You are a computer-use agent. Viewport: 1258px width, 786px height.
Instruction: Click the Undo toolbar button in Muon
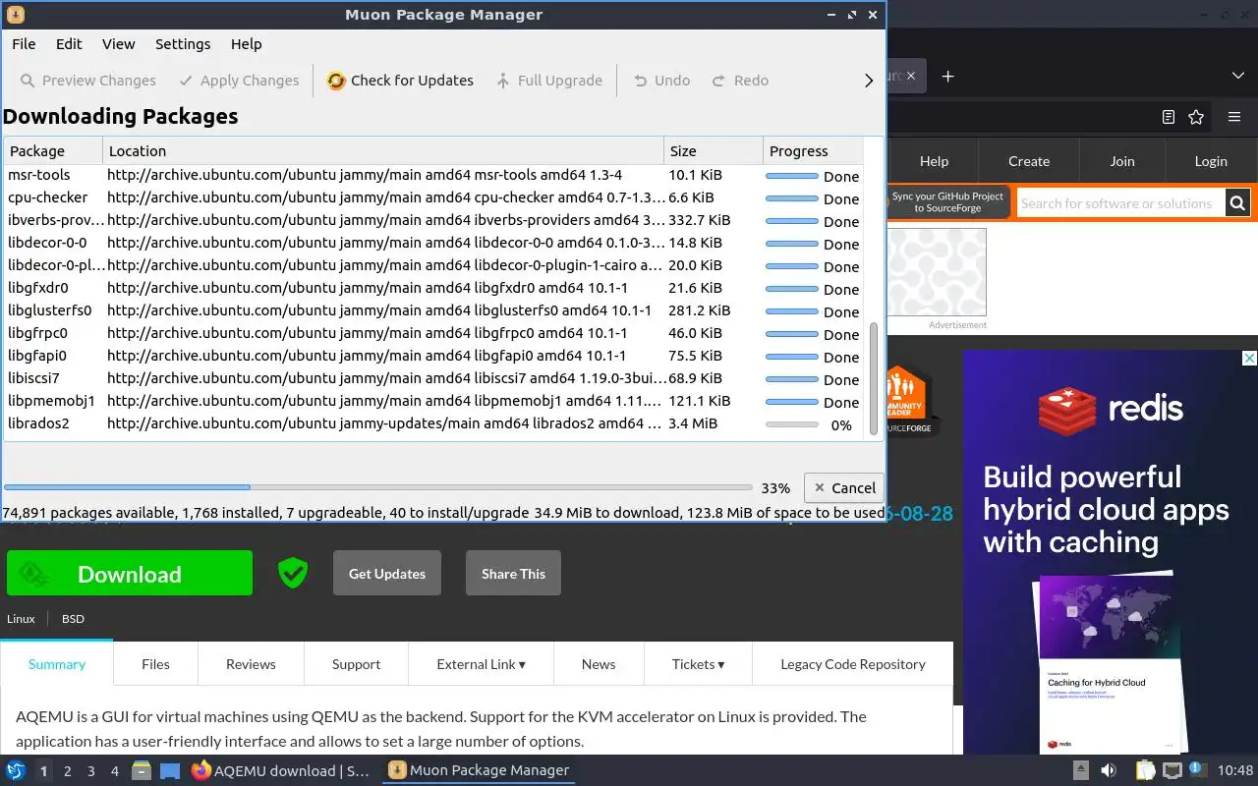661,81
